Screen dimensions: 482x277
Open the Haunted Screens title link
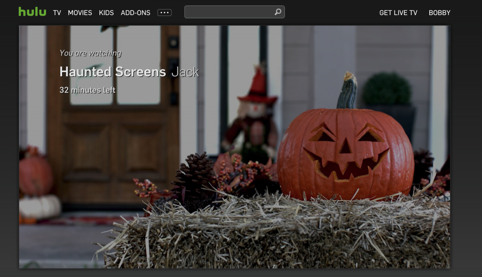tap(113, 72)
